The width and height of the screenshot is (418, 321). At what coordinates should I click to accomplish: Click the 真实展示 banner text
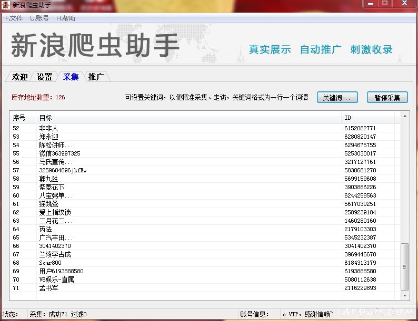pos(270,49)
